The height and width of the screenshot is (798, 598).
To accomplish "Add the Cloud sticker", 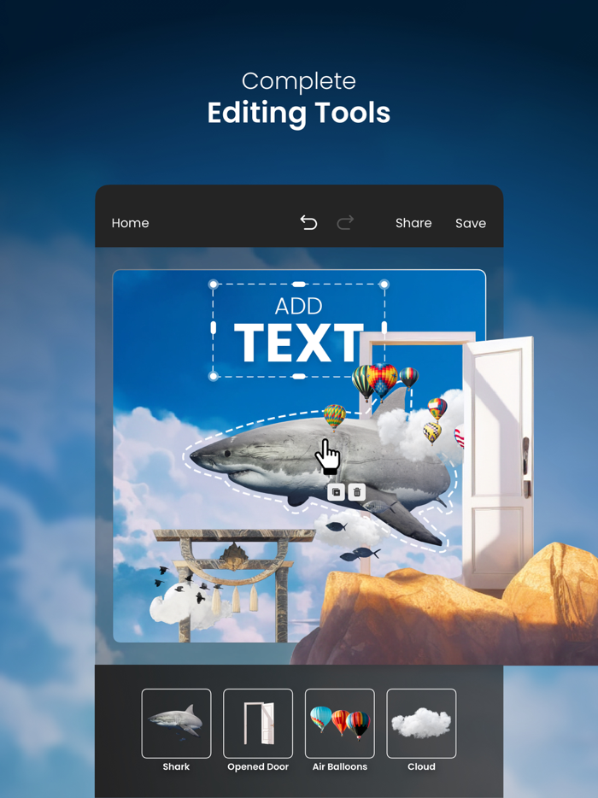I will 421,723.
